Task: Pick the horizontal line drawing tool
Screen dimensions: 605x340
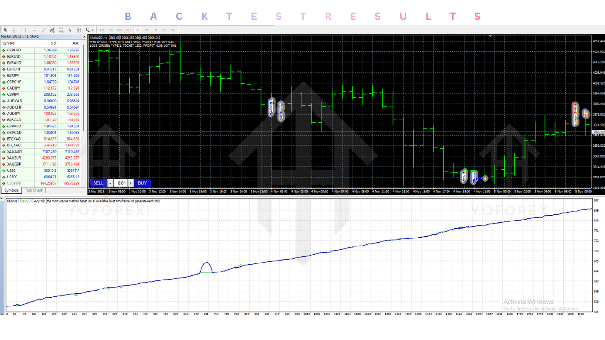Action: click(x=34, y=30)
